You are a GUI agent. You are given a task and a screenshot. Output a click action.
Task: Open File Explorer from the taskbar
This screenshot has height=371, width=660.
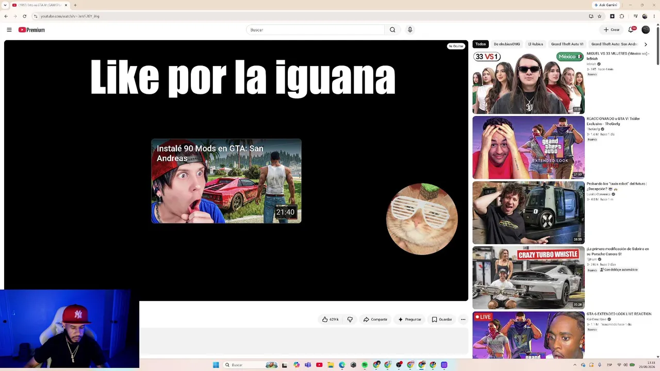(331, 365)
